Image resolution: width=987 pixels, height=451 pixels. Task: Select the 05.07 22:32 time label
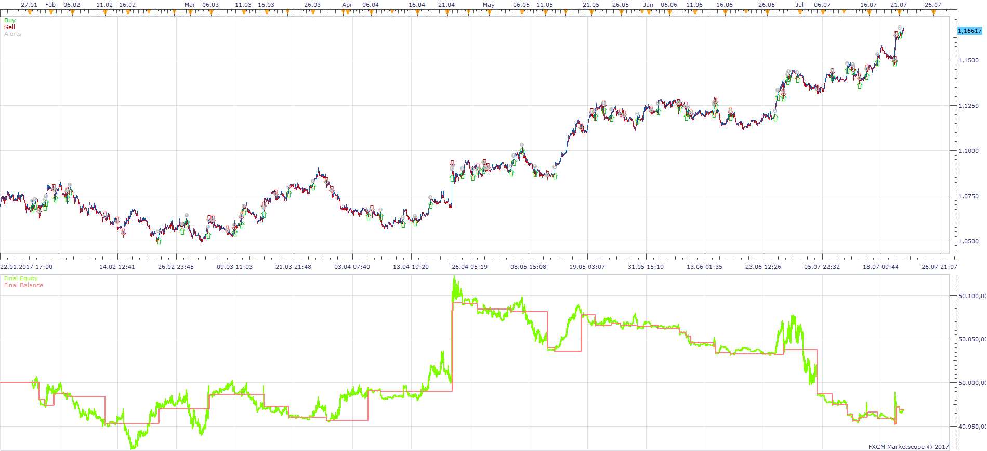point(822,267)
